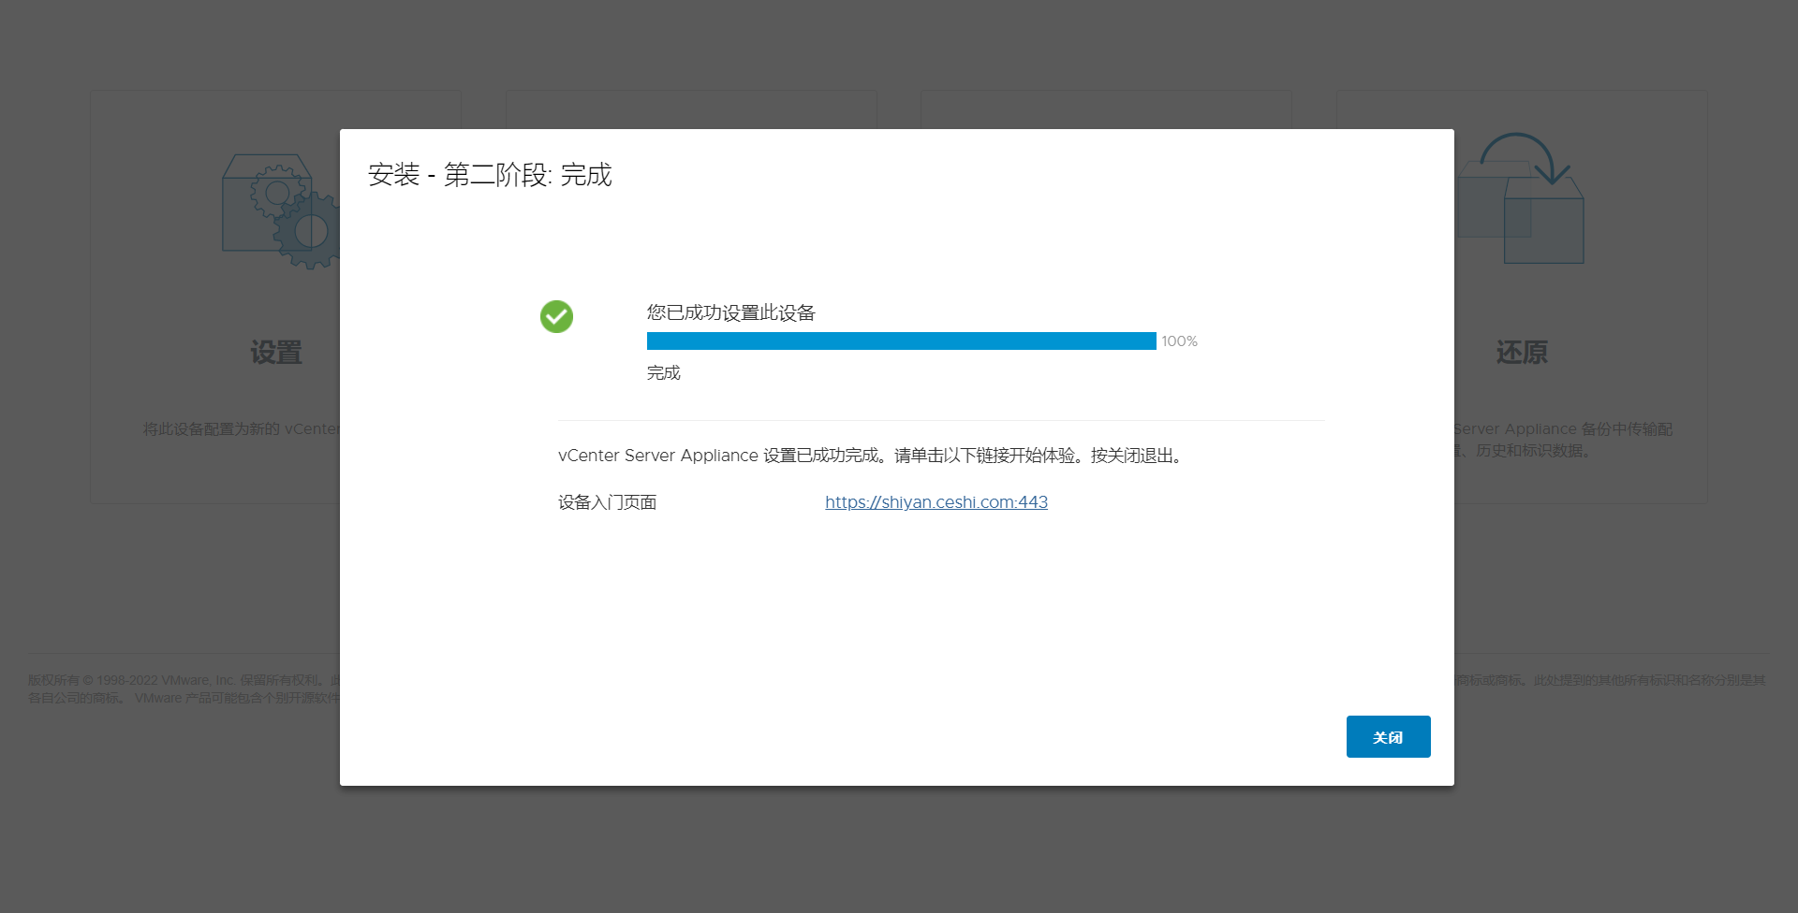Click the 将此设备配置为新的 vCenter description text

pyautogui.click(x=241, y=429)
